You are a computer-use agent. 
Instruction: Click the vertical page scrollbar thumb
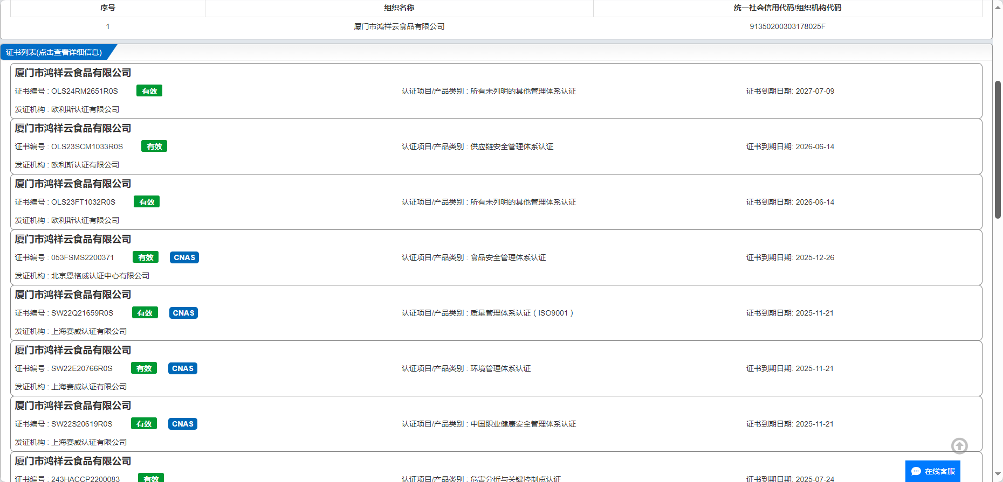coord(998,150)
